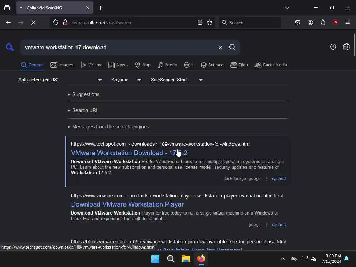Screen dimensions: 356x267
Task: Open SafeSearch: Strict dropdown
Action: pyautogui.click(x=177, y=80)
